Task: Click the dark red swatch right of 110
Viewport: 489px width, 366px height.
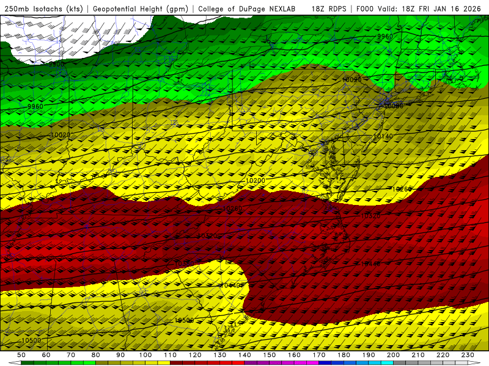Action: click(176, 363)
